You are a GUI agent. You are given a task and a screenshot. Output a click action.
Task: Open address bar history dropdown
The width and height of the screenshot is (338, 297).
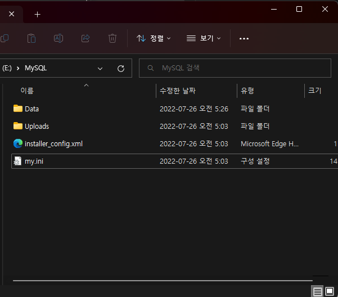pos(100,69)
